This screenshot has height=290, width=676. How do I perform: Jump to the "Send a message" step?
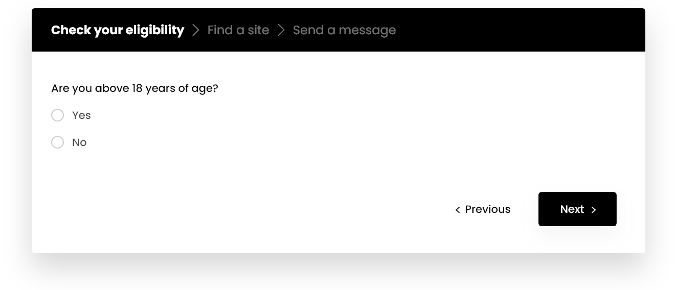coord(344,30)
